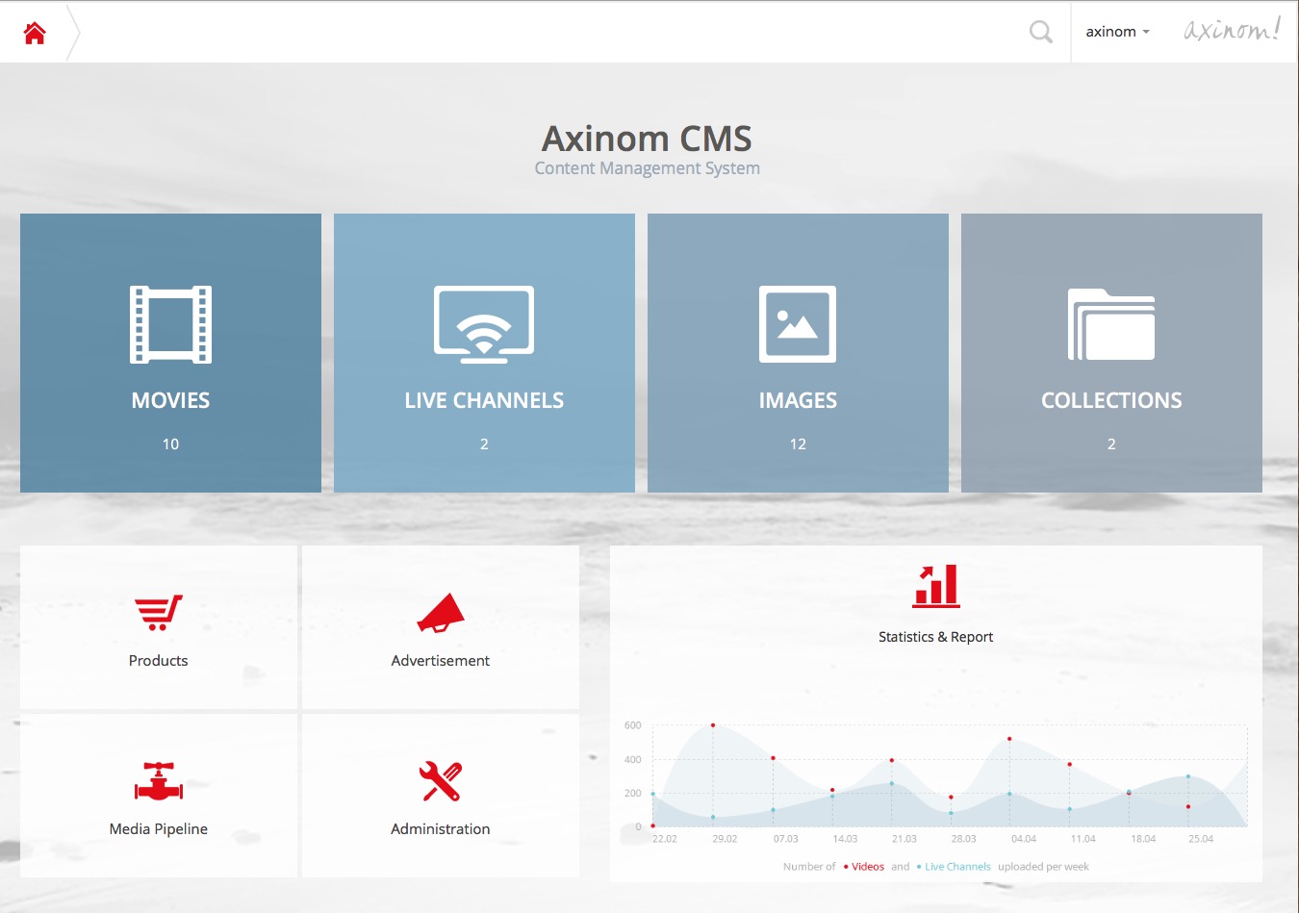1299x913 pixels.
Task: Click the Images picture icon
Action: (798, 324)
